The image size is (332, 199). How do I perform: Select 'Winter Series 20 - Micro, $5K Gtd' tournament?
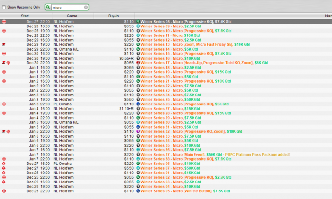click(169, 77)
